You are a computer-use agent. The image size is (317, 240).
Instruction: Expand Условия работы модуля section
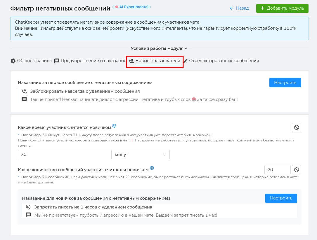(159, 48)
